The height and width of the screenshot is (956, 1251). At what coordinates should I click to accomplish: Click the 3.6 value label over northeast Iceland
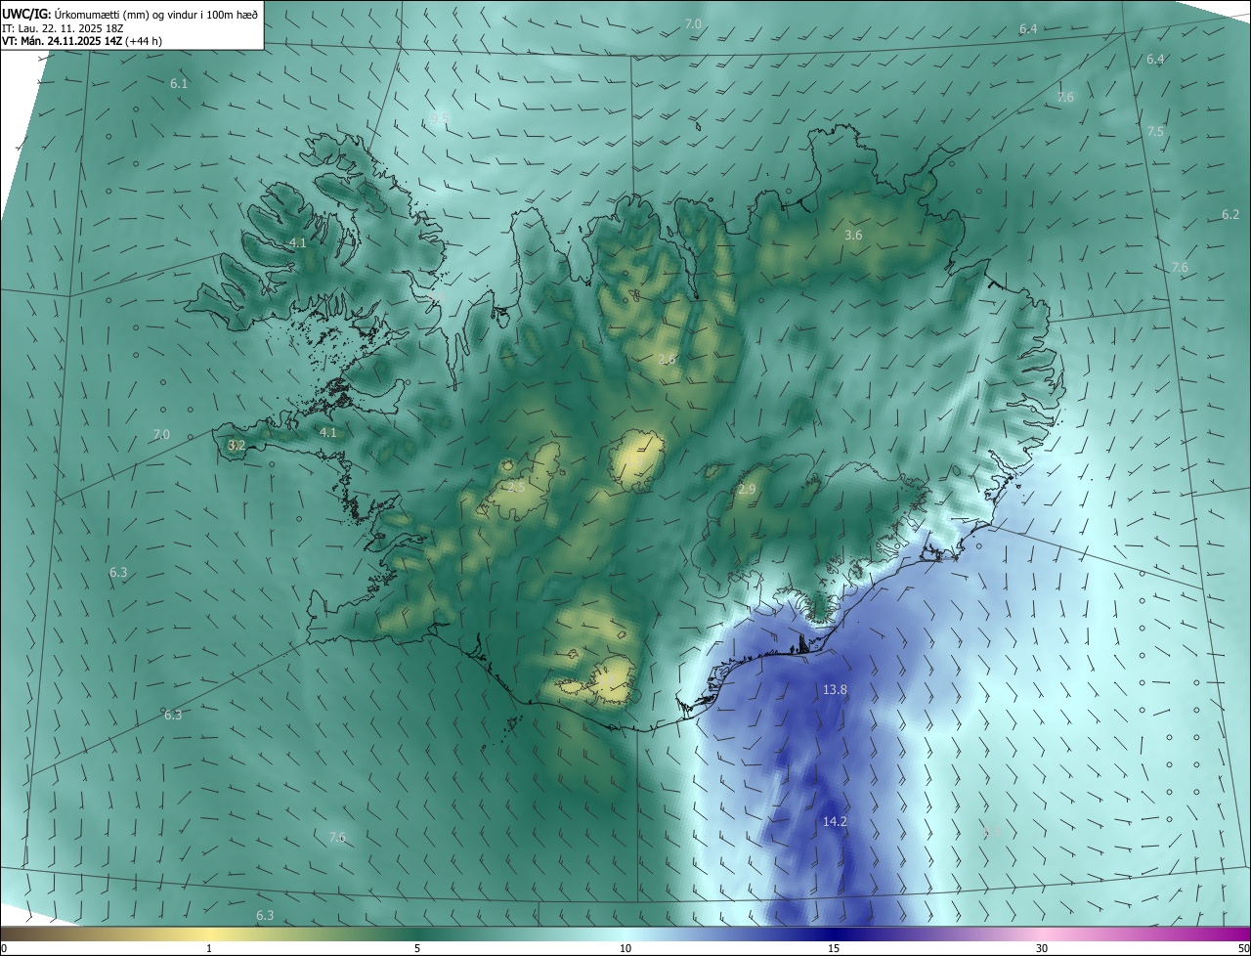tap(853, 236)
